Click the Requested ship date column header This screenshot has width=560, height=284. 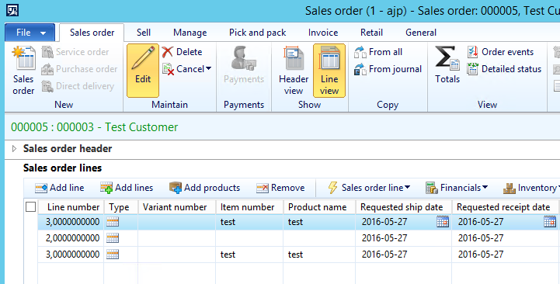404,207
